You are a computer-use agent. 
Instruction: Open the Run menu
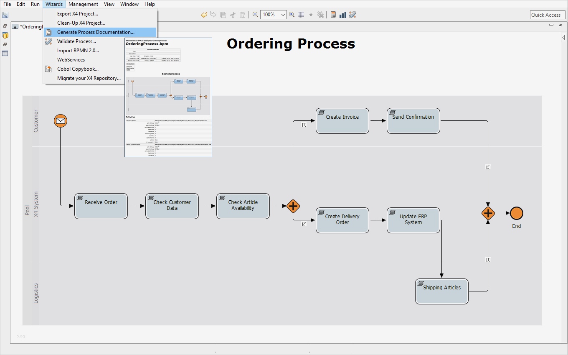tap(35, 4)
